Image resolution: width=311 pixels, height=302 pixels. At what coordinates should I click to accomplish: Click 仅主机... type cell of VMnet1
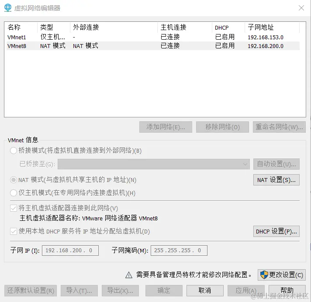[52, 37]
